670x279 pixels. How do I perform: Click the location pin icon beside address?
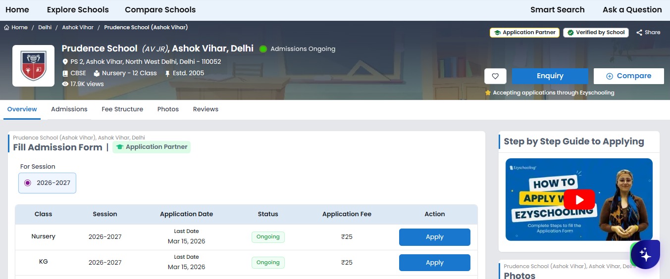tap(65, 62)
